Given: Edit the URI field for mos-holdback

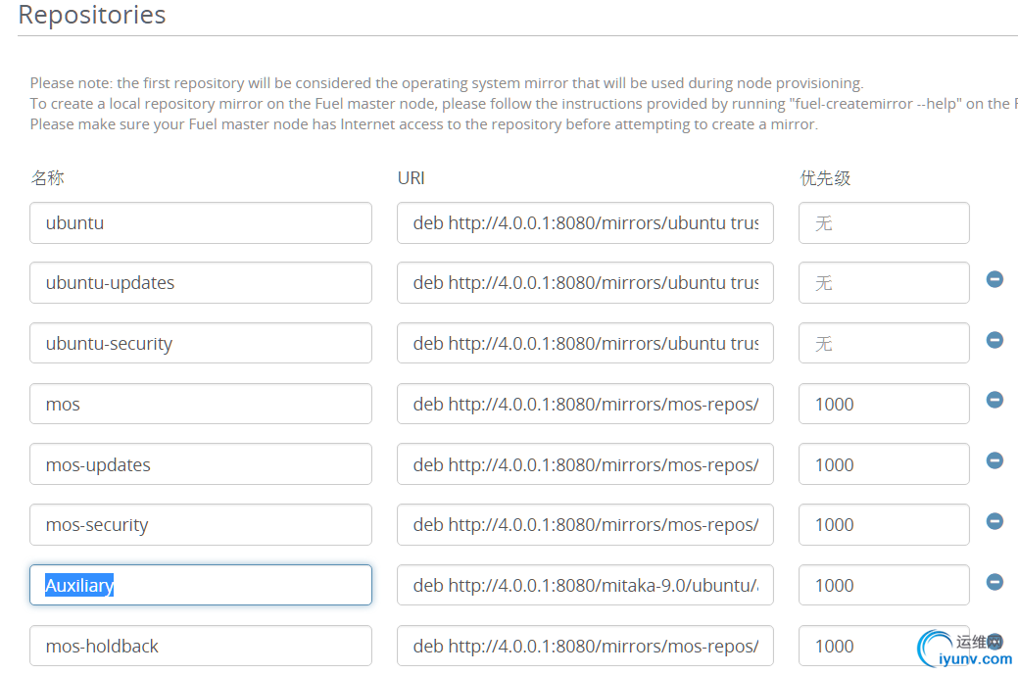Looking at the screenshot, I should [585, 646].
